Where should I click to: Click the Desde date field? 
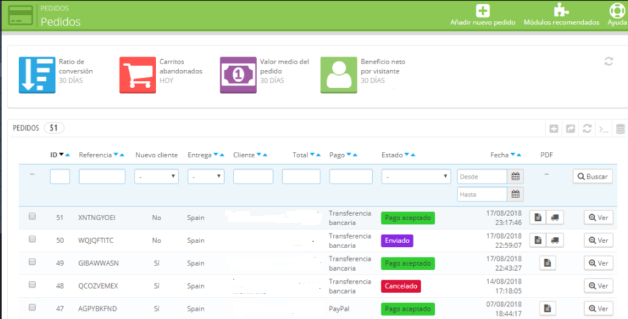pos(482,176)
